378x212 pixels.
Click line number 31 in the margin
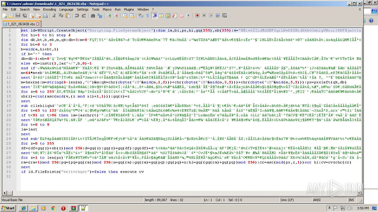coord(9,172)
